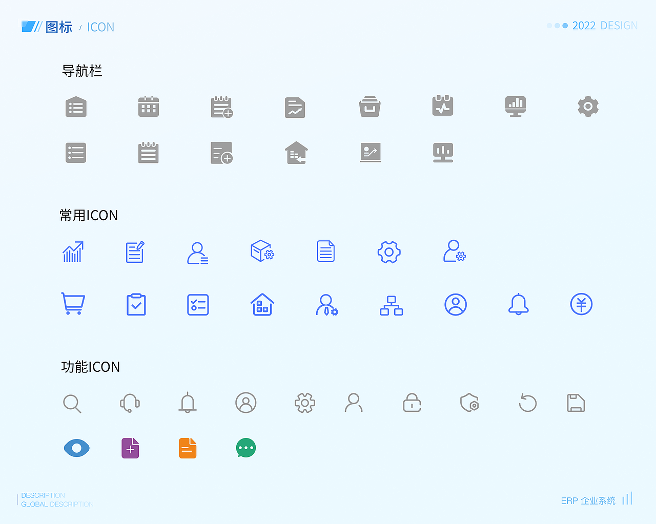Select the blue checklist task icon

198,305
